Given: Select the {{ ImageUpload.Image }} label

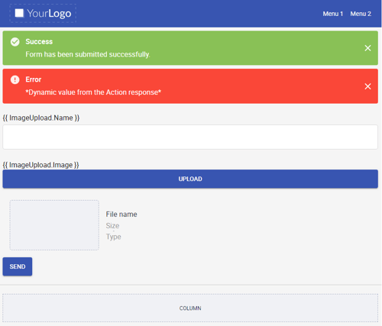Looking at the screenshot, I should [x=40, y=165].
